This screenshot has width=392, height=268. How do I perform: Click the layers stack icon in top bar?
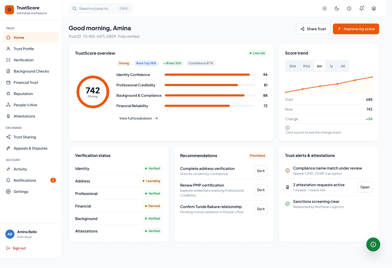pos(374,9)
